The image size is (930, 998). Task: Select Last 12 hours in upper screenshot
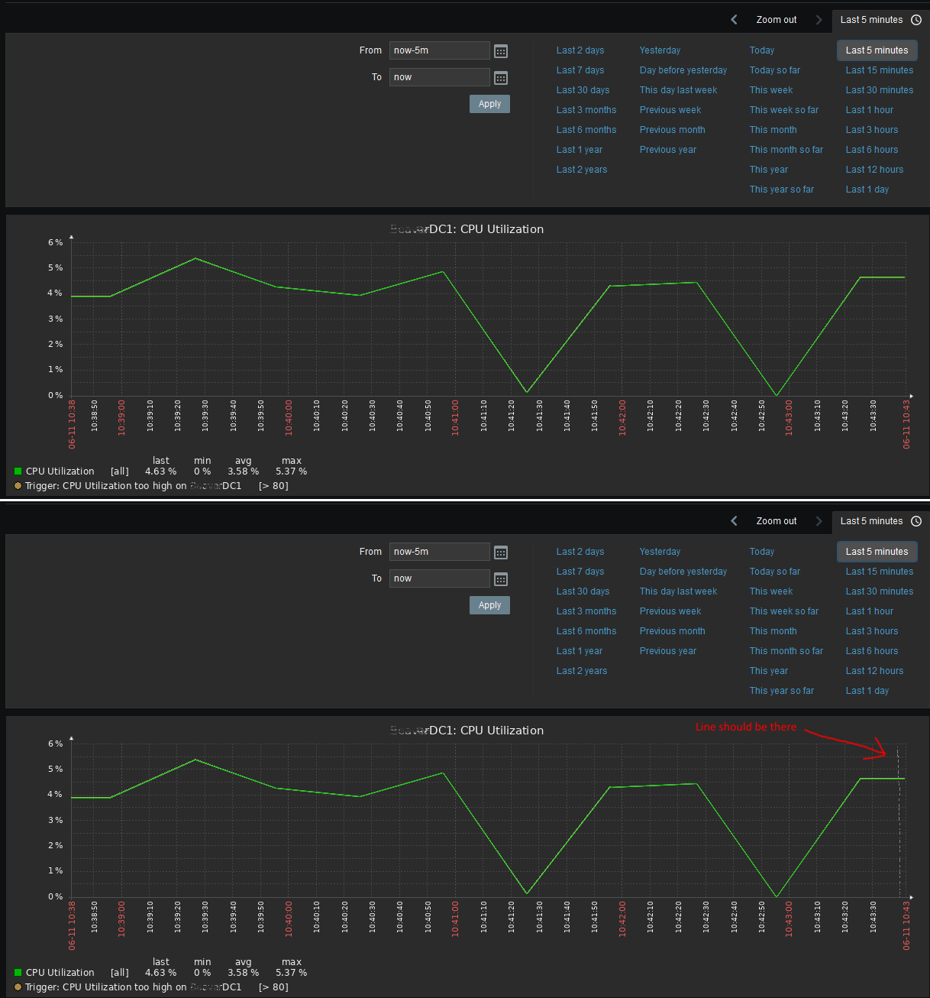tap(874, 170)
